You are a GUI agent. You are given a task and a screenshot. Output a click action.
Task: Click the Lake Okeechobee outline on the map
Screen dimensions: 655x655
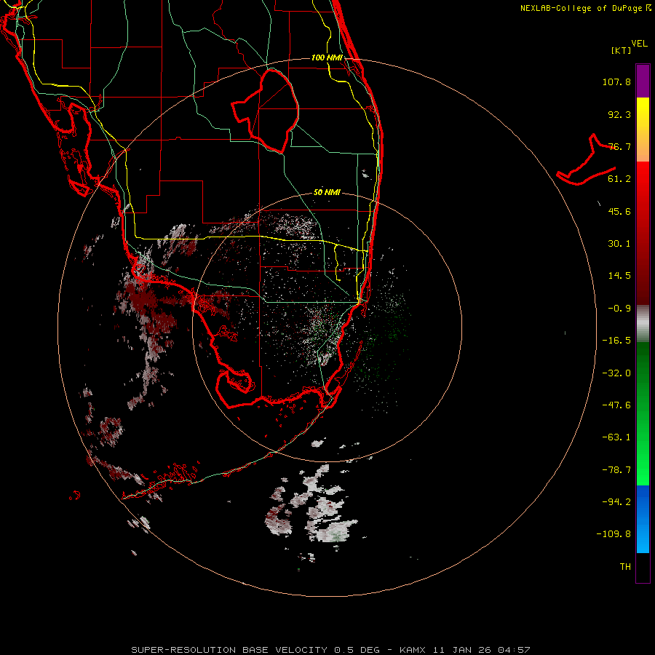pyautogui.click(x=266, y=110)
